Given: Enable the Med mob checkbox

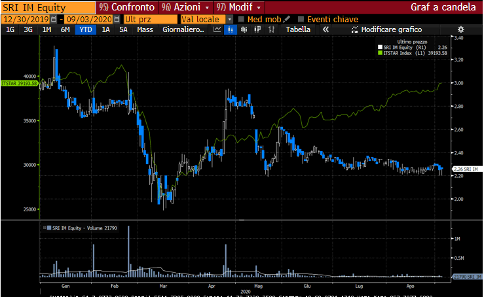Looking at the screenshot, I should [241, 20].
